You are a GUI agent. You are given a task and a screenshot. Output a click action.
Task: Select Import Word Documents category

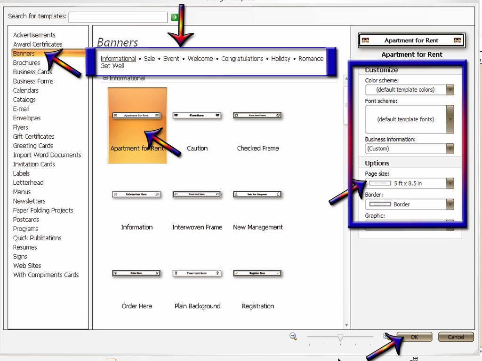point(47,155)
